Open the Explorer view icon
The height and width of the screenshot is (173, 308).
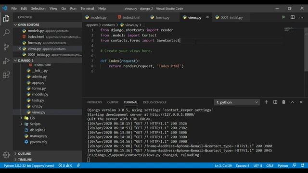(6, 19)
